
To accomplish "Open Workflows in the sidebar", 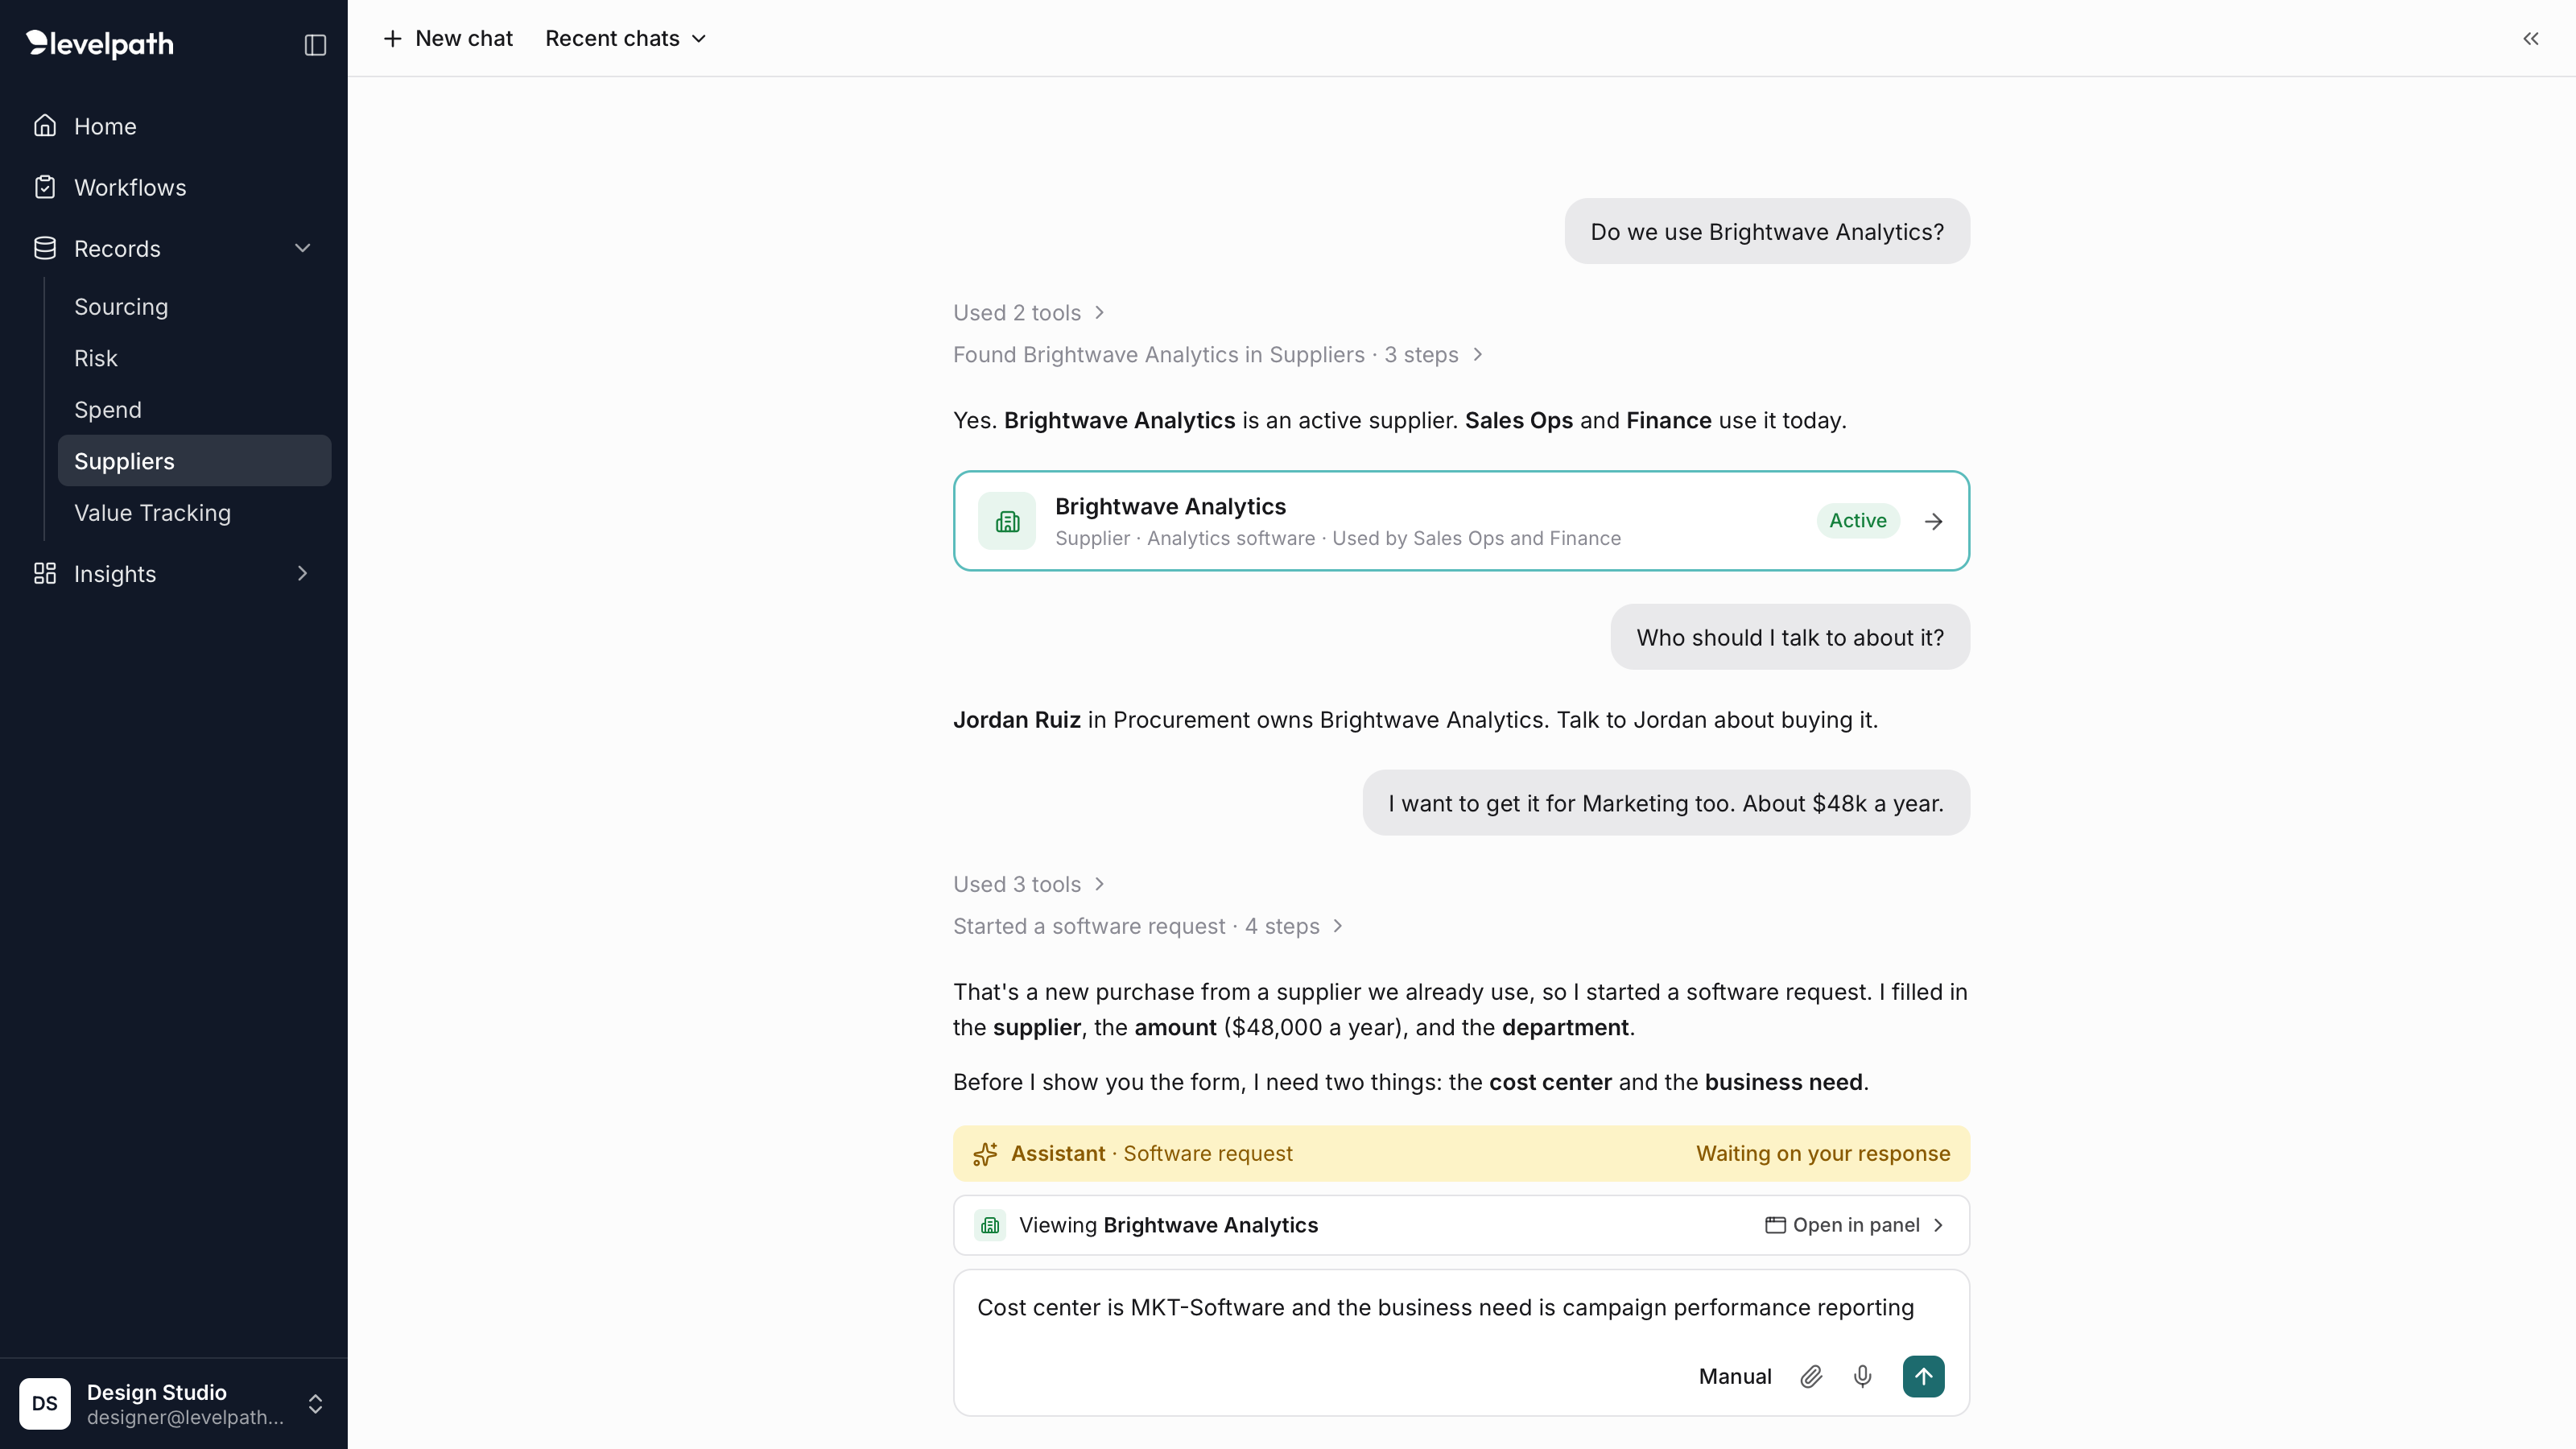I will (x=174, y=187).
